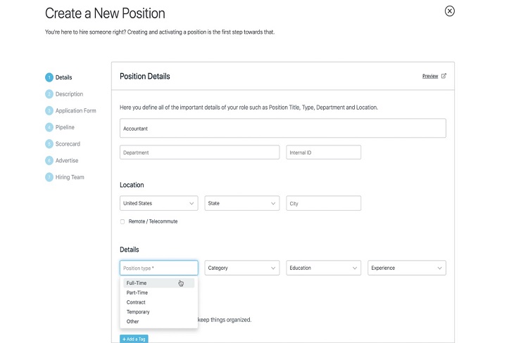
Task: Open the State dropdown
Action: [x=242, y=203]
